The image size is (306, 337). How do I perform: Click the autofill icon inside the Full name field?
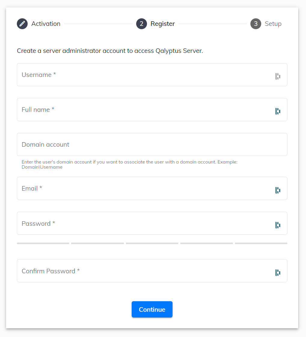tap(278, 111)
